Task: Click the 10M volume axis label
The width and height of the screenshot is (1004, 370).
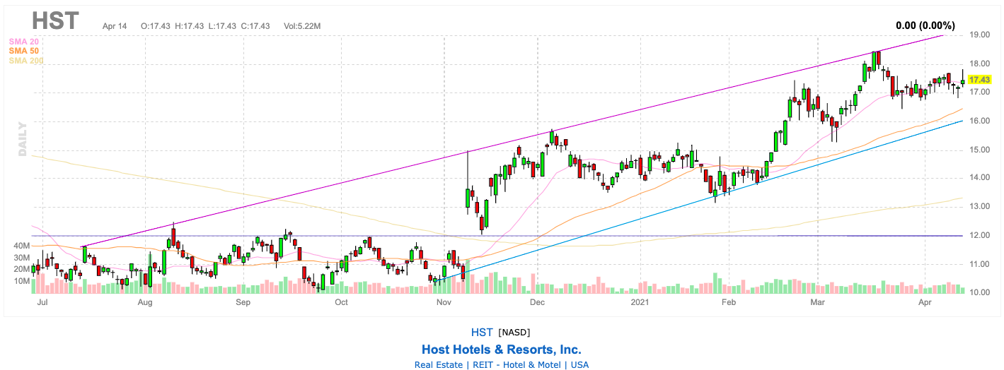Action: 21,281
